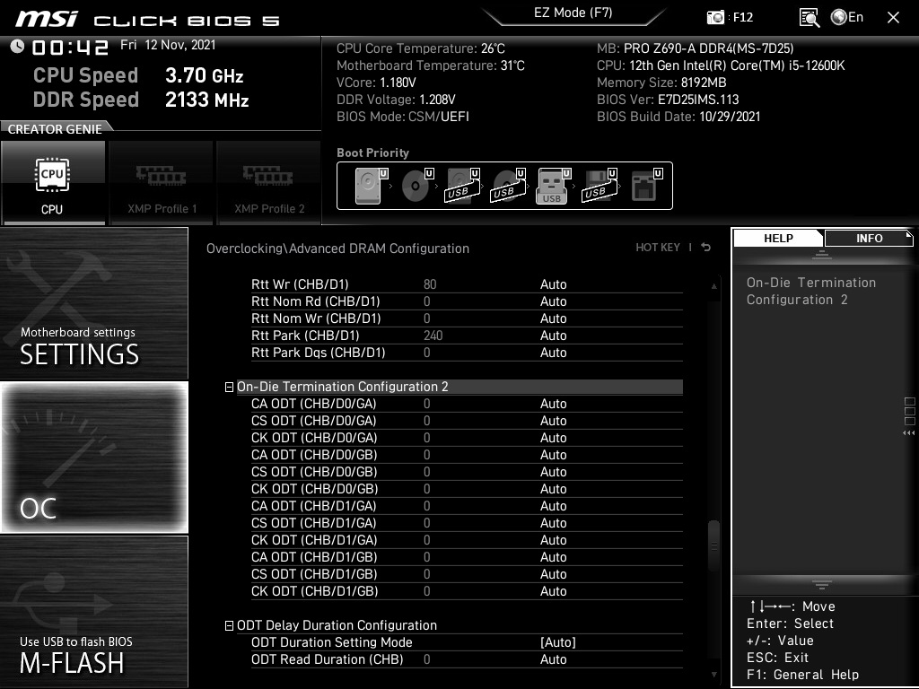Edit CA ODT (CHB/D0/GA) Auto value
This screenshot has height=689, width=919.
[553, 404]
